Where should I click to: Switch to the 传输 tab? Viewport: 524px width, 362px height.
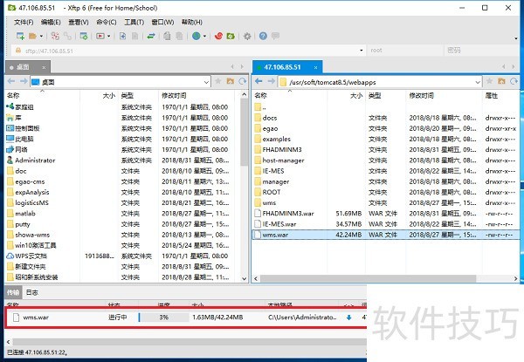point(13,292)
